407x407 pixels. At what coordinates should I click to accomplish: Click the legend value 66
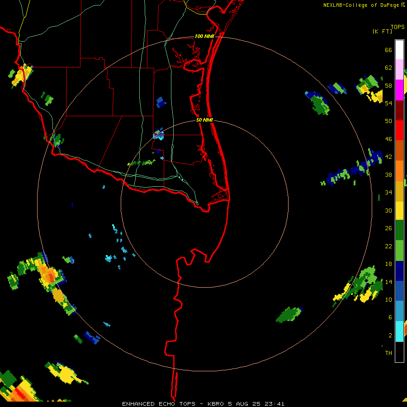[388, 50]
